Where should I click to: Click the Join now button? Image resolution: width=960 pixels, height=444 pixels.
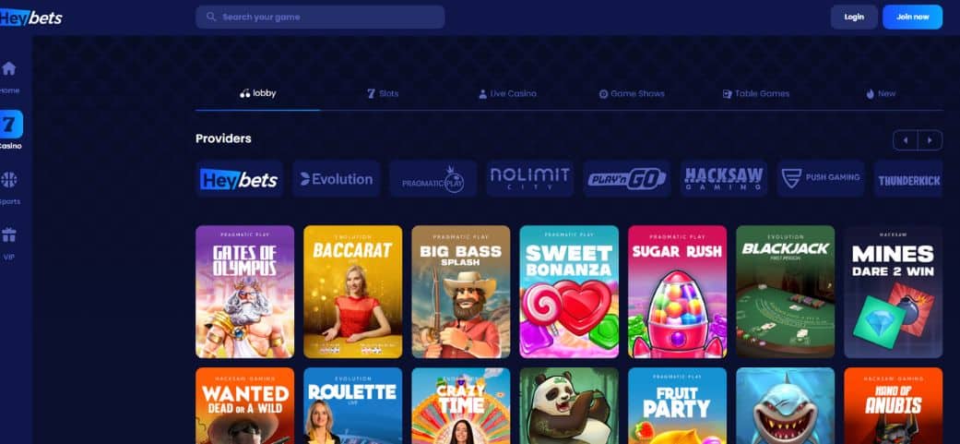912,18
